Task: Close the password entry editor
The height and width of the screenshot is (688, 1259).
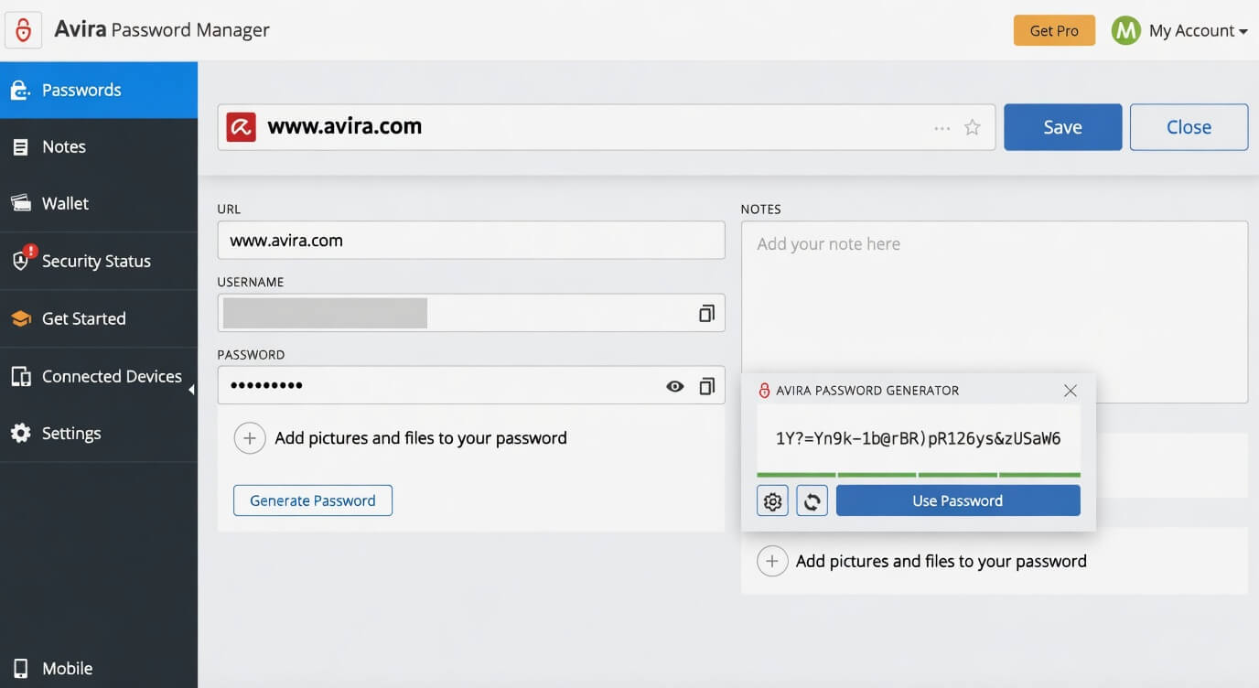Action: pyautogui.click(x=1189, y=127)
